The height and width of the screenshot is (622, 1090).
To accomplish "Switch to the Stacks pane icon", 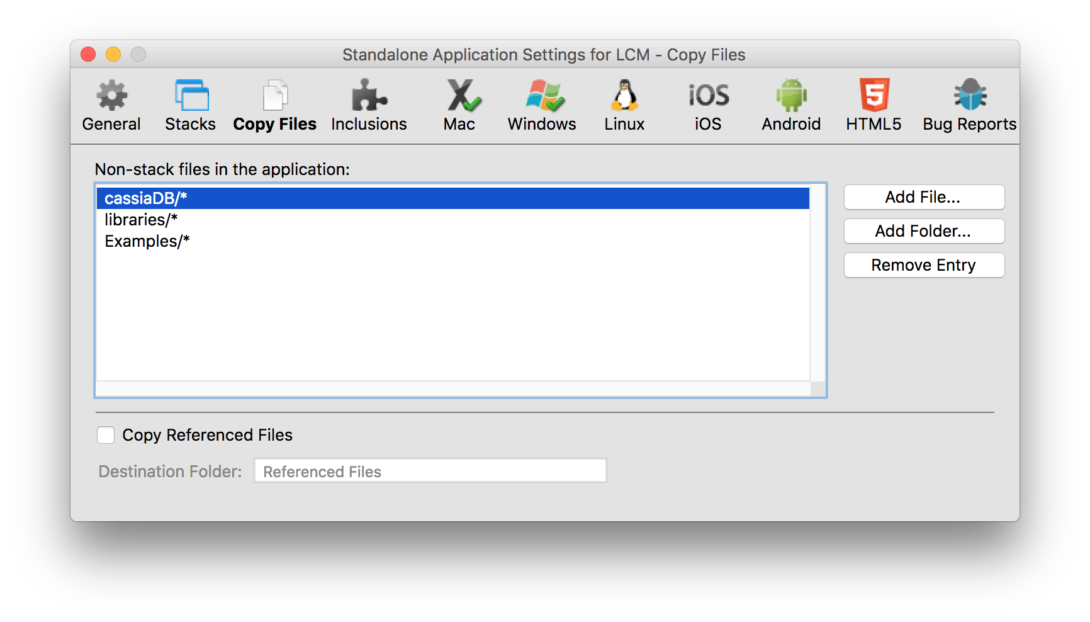I will tap(191, 96).
